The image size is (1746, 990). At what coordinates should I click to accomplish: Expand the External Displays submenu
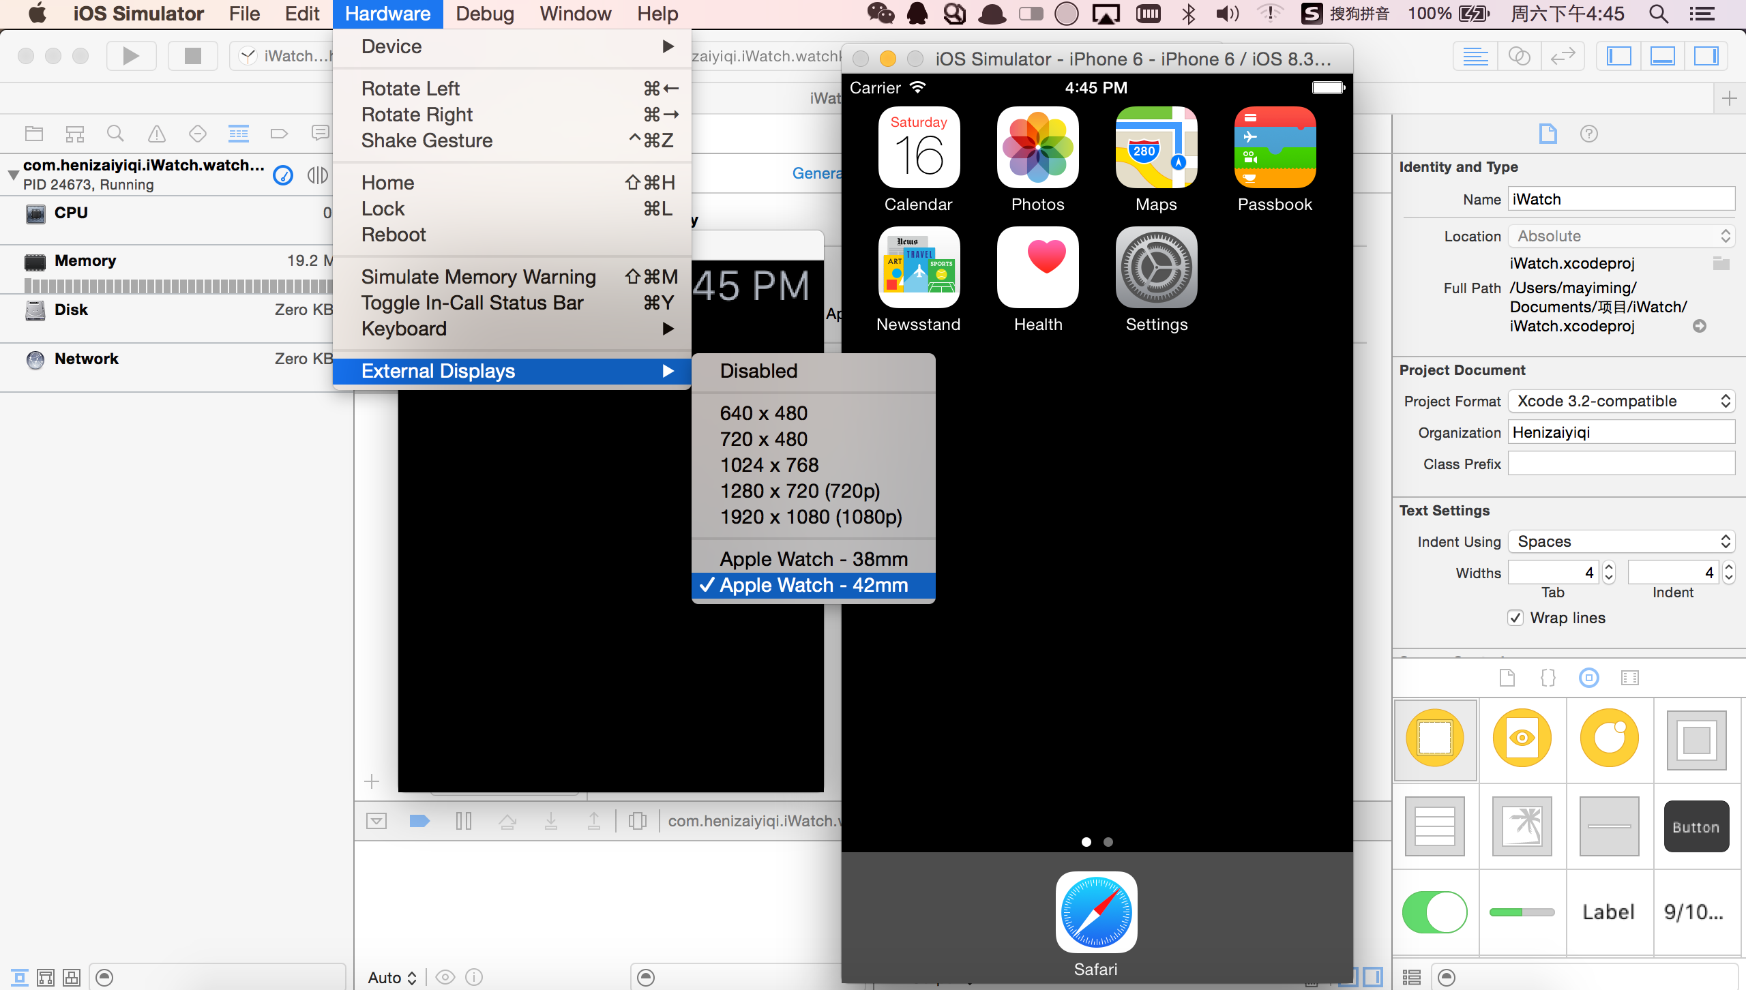[x=512, y=371]
